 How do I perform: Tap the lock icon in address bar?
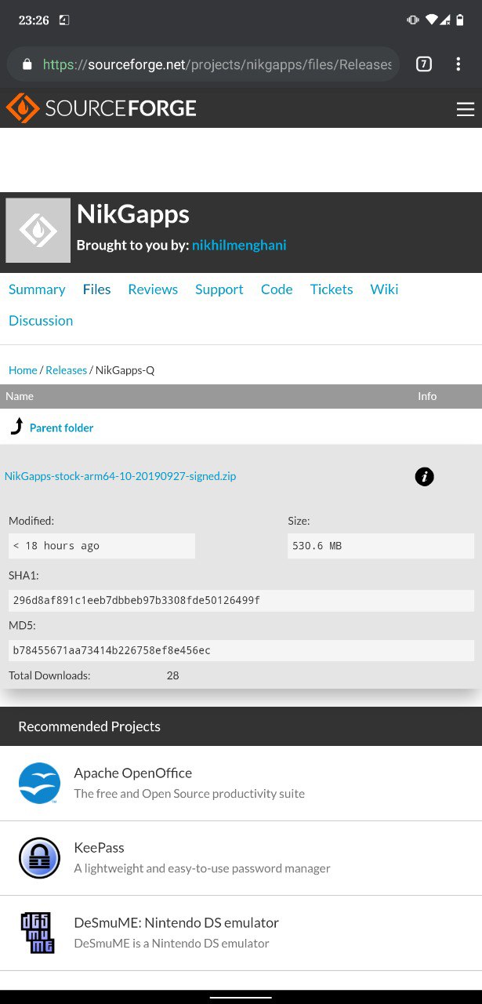(27, 64)
